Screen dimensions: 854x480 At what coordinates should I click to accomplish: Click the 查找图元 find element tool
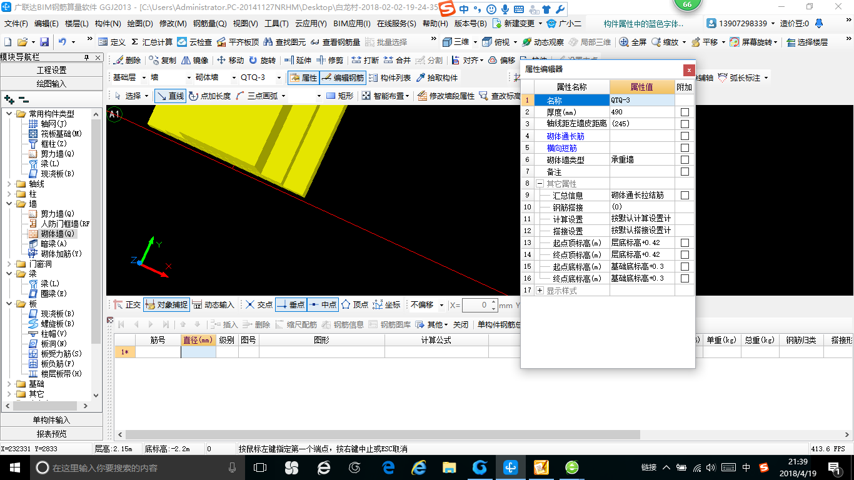284,42
